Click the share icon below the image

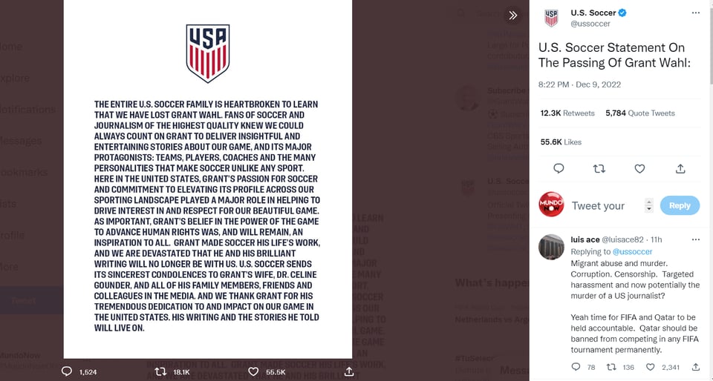pos(349,371)
